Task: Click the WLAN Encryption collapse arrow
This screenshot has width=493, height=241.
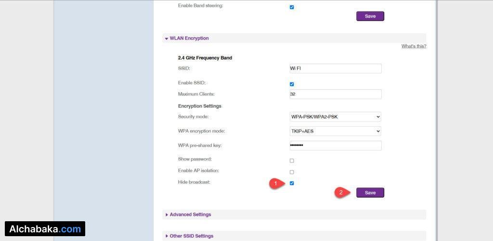Action: (x=167, y=39)
